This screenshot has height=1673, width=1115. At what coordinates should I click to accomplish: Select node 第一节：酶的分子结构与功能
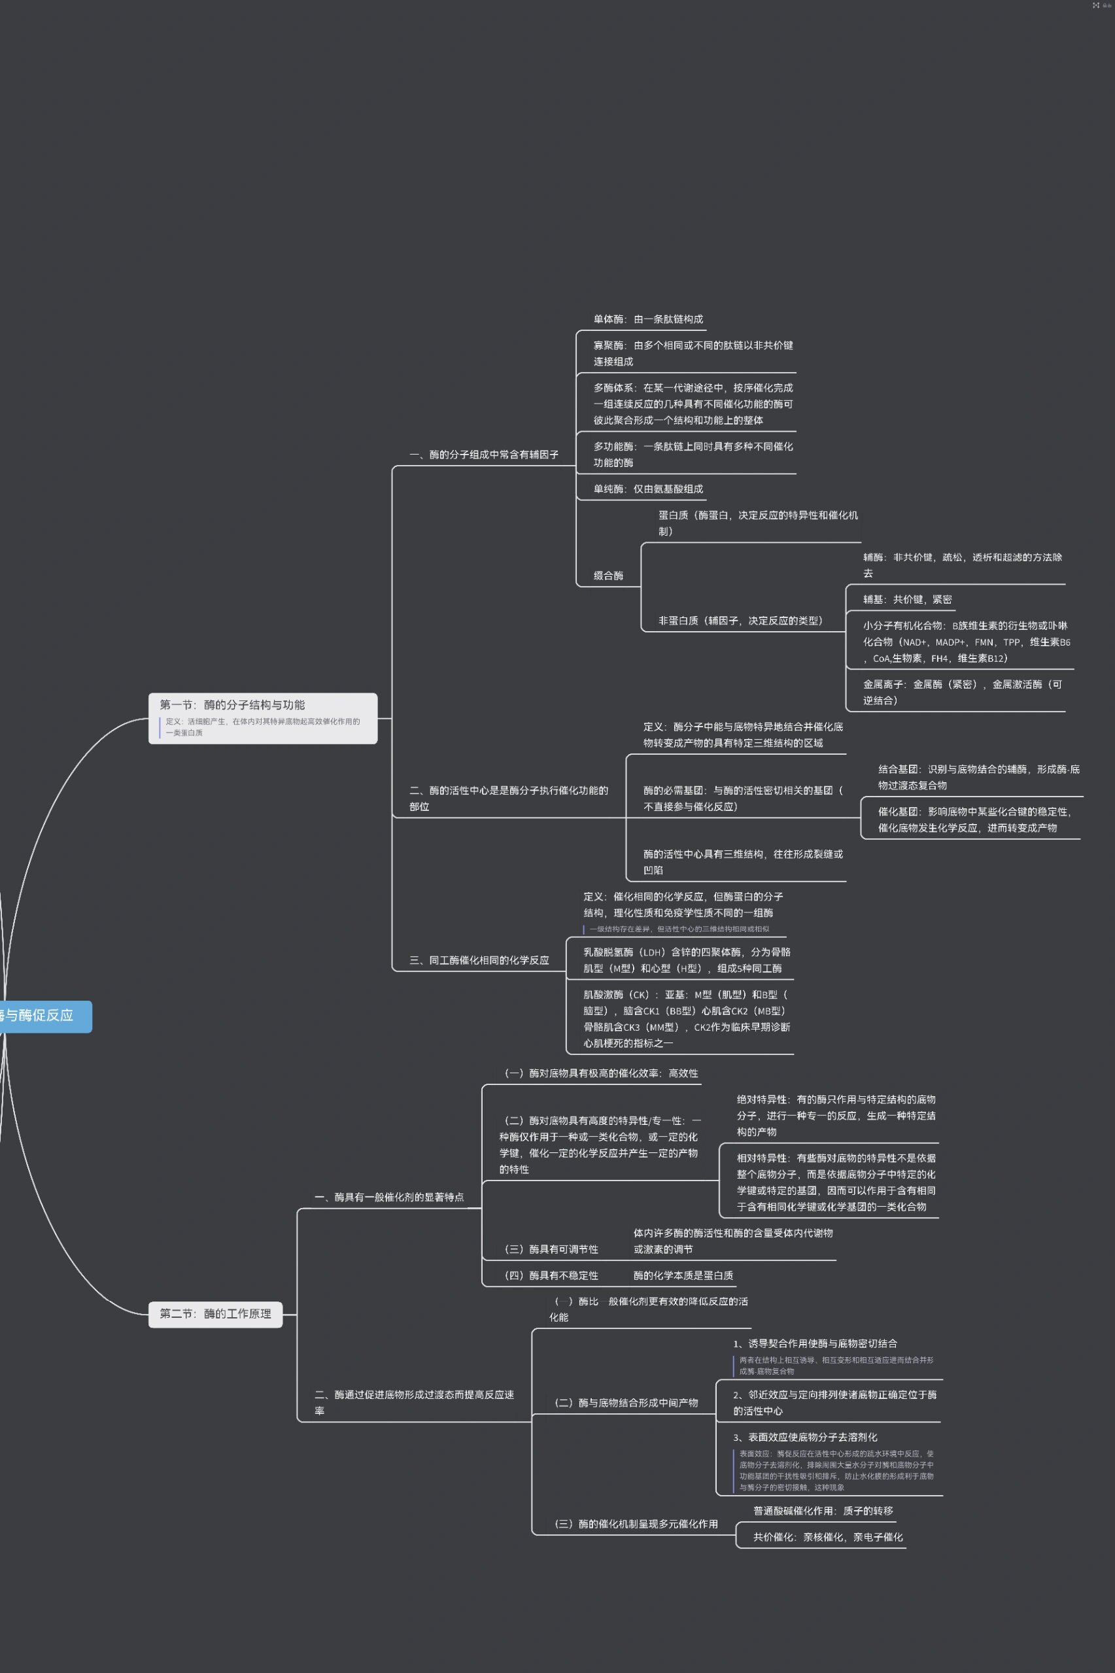coord(262,718)
